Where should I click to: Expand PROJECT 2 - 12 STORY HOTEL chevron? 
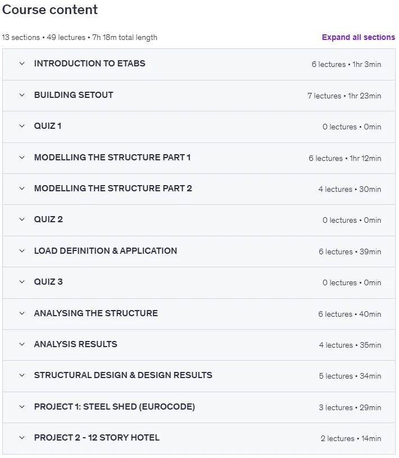(22, 438)
